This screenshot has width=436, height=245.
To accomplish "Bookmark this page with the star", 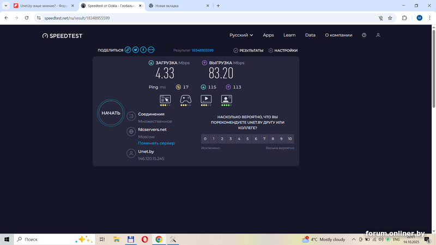I will click(390, 18).
